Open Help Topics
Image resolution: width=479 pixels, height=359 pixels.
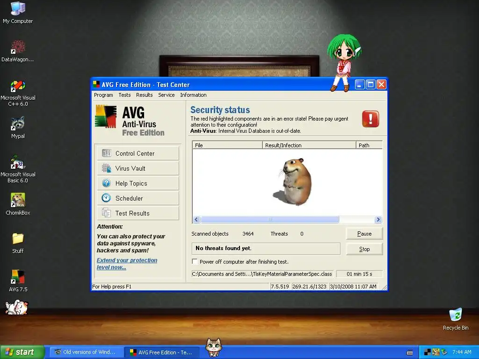tap(138, 183)
